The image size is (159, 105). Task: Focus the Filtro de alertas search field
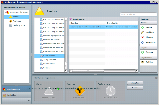[x=138, y=14]
